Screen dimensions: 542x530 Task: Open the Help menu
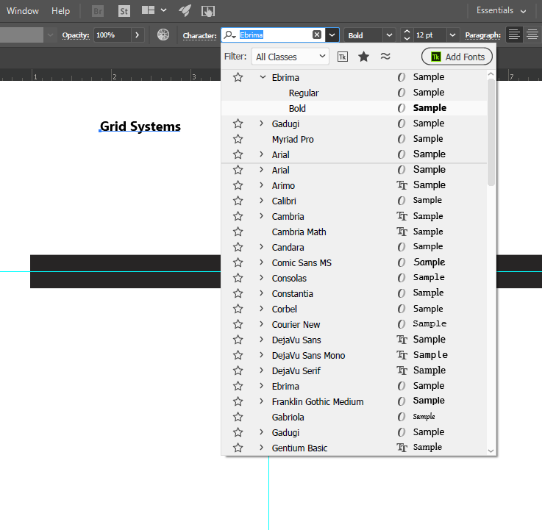point(61,11)
